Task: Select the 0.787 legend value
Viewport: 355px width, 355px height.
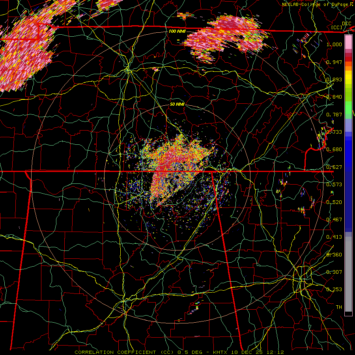Action: (334, 114)
